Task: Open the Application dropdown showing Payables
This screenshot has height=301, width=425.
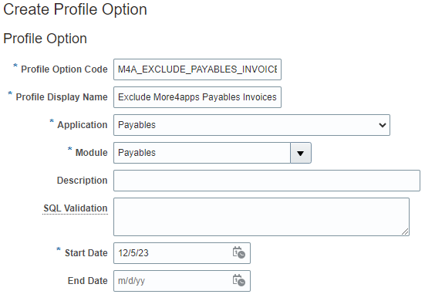Action: pyautogui.click(x=251, y=125)
